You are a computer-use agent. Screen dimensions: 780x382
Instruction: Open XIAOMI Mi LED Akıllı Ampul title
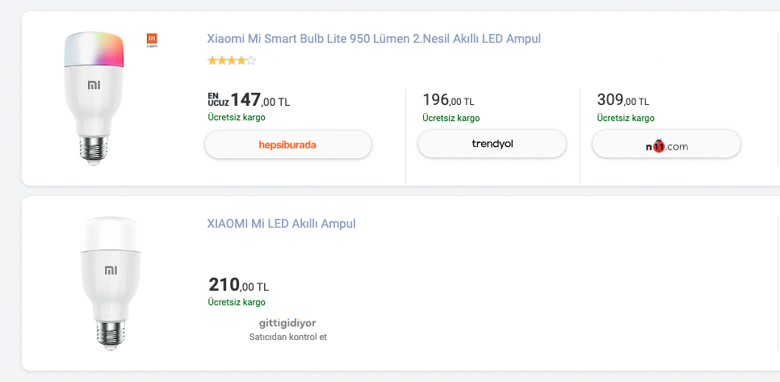click(281, 224)
